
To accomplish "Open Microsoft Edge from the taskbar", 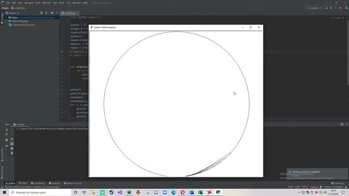I will pos(173,192).
